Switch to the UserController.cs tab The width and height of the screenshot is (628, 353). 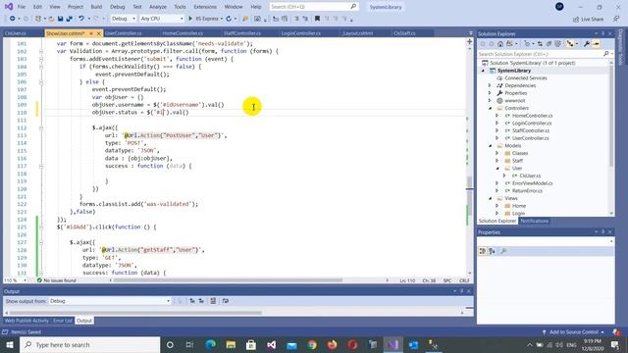click(123, 33)
